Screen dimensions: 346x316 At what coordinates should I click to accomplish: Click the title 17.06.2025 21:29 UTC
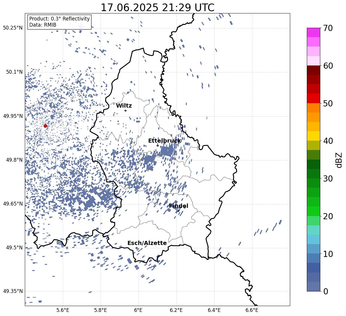pyautogui.click(x=158, y=8)
